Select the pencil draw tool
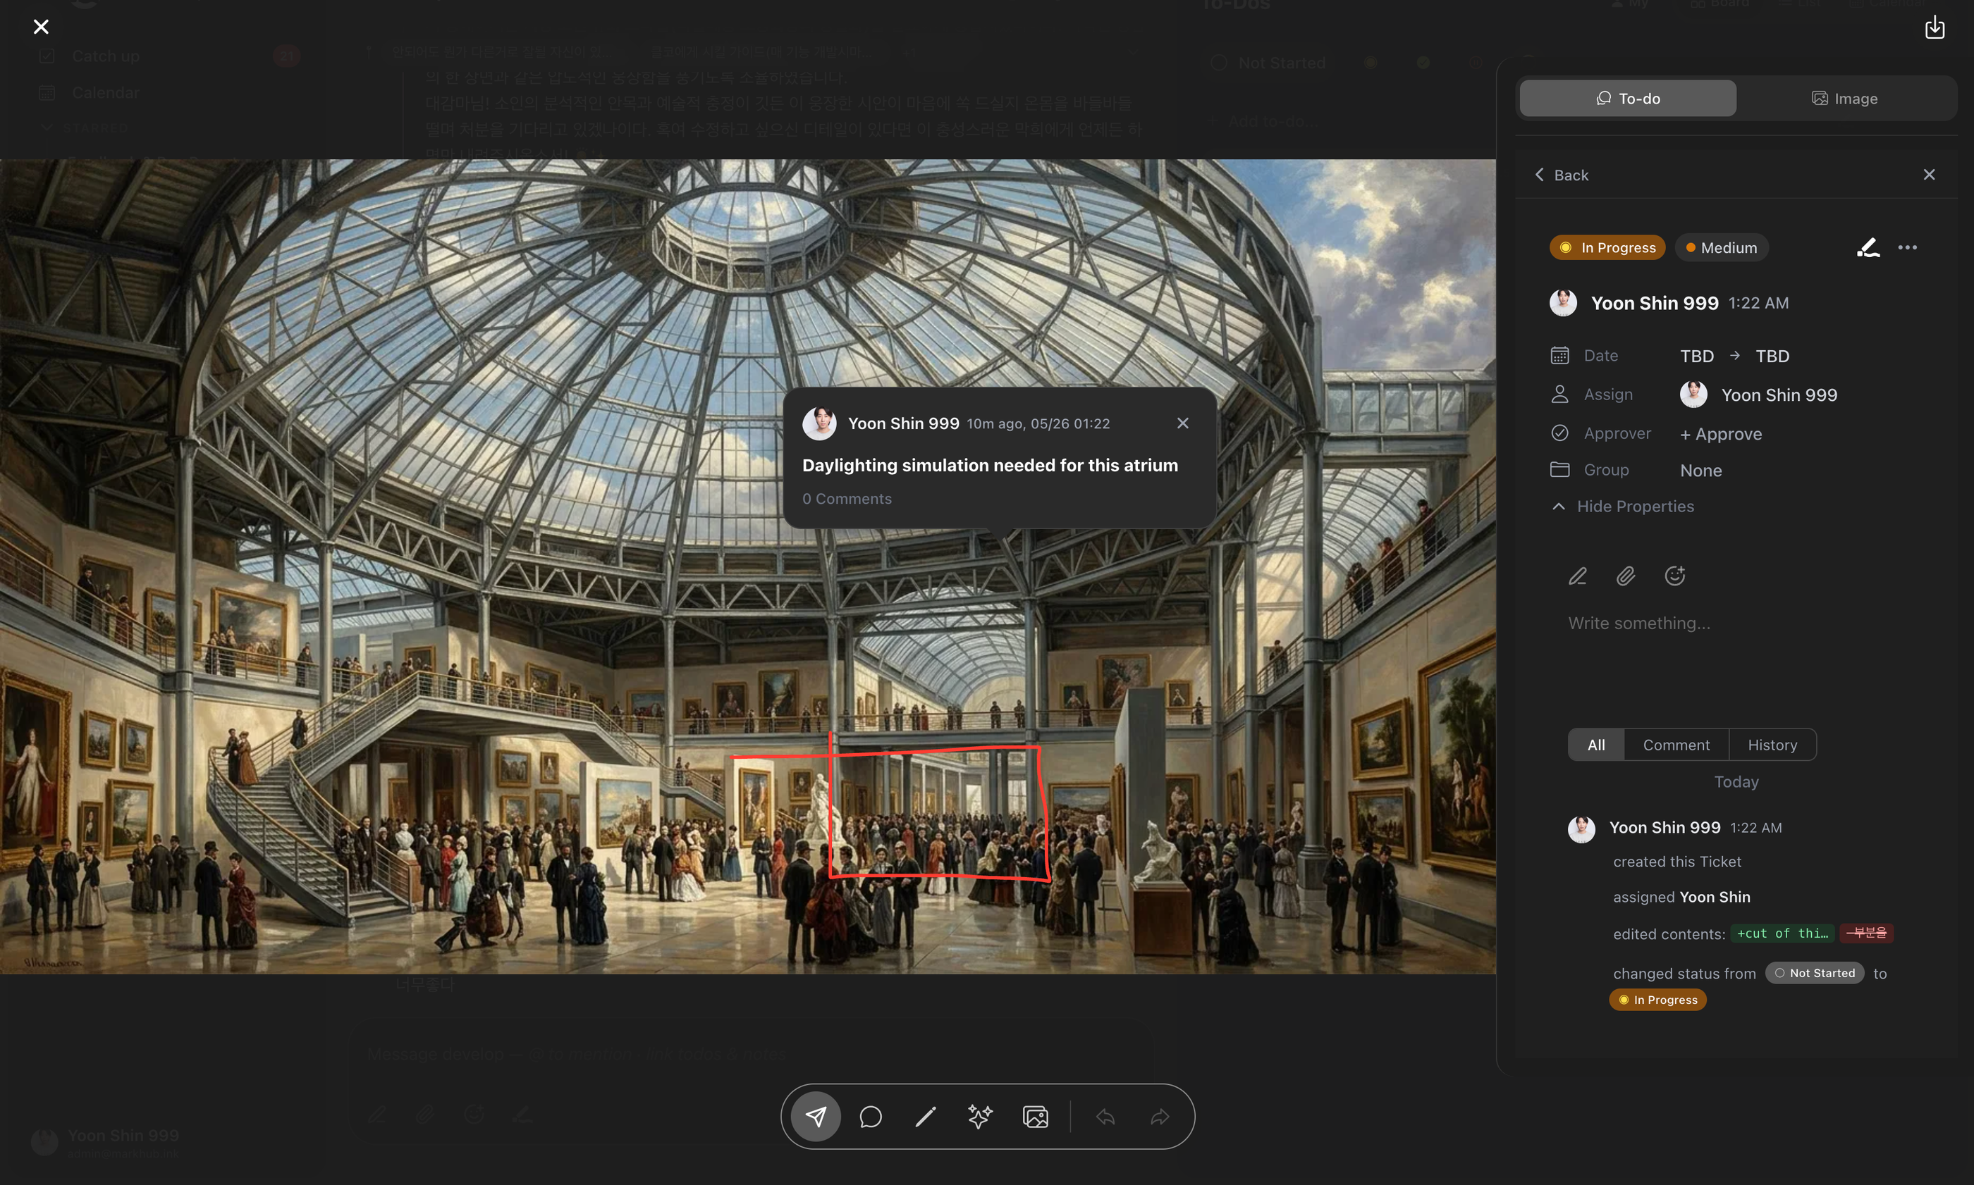Viewport: 1974px width, 1185px height. 925,1117
